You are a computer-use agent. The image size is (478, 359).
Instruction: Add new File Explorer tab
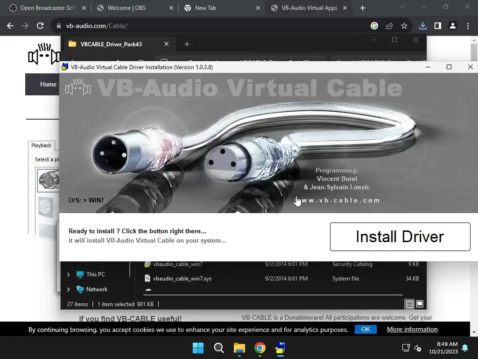coord(187,44)
